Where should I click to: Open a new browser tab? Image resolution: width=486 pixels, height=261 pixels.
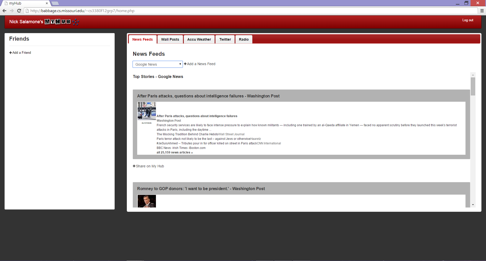[55, 3]
